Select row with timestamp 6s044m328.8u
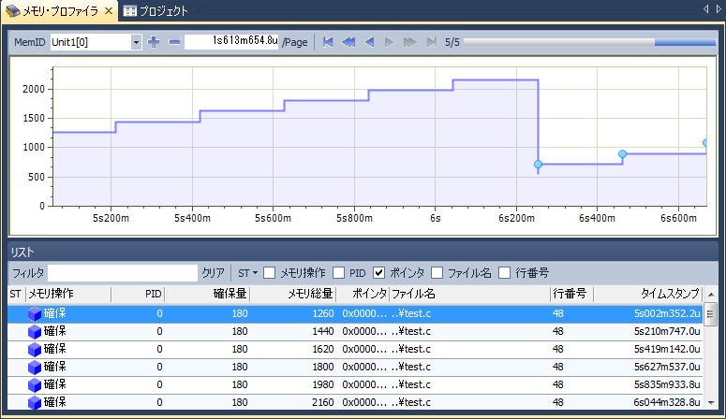This screenshot has width=726, height=419. 355,402
